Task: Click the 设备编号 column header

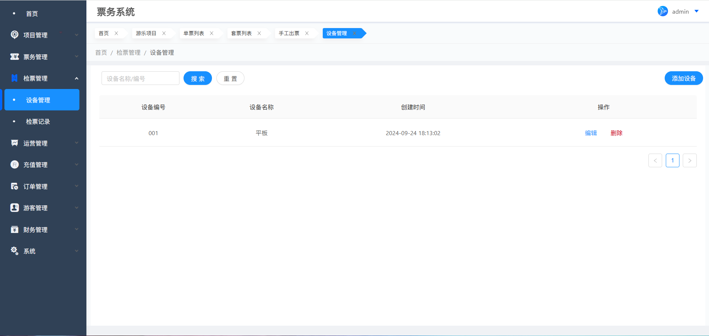Action: pyautogui.click(x=153, y=107)
